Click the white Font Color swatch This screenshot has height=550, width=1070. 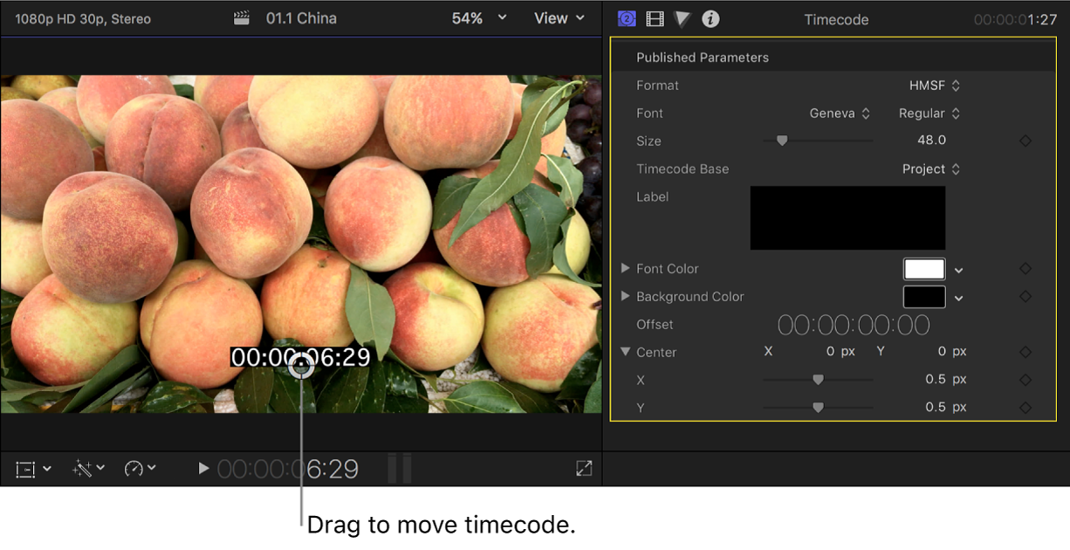click(924, 269)
